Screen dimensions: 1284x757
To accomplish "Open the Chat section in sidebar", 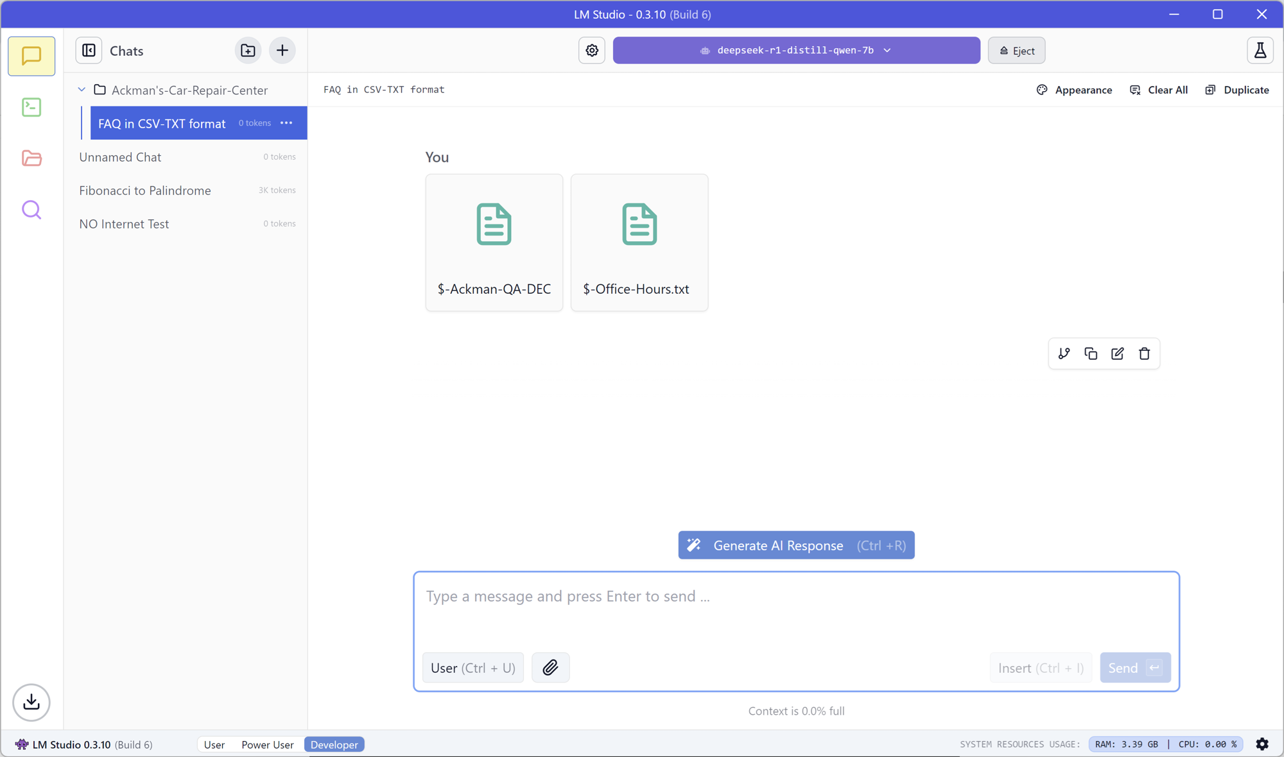I will pyautogui.click(x=31, y=56).
